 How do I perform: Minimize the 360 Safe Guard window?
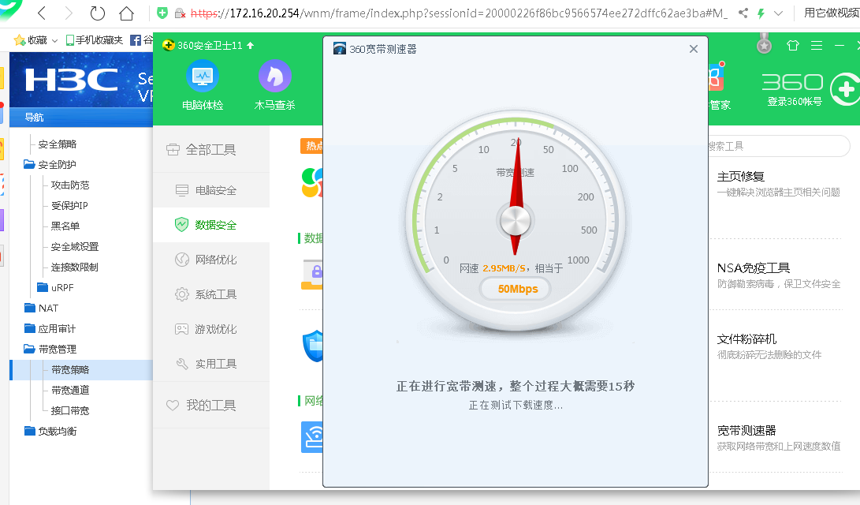click(840, 46)
